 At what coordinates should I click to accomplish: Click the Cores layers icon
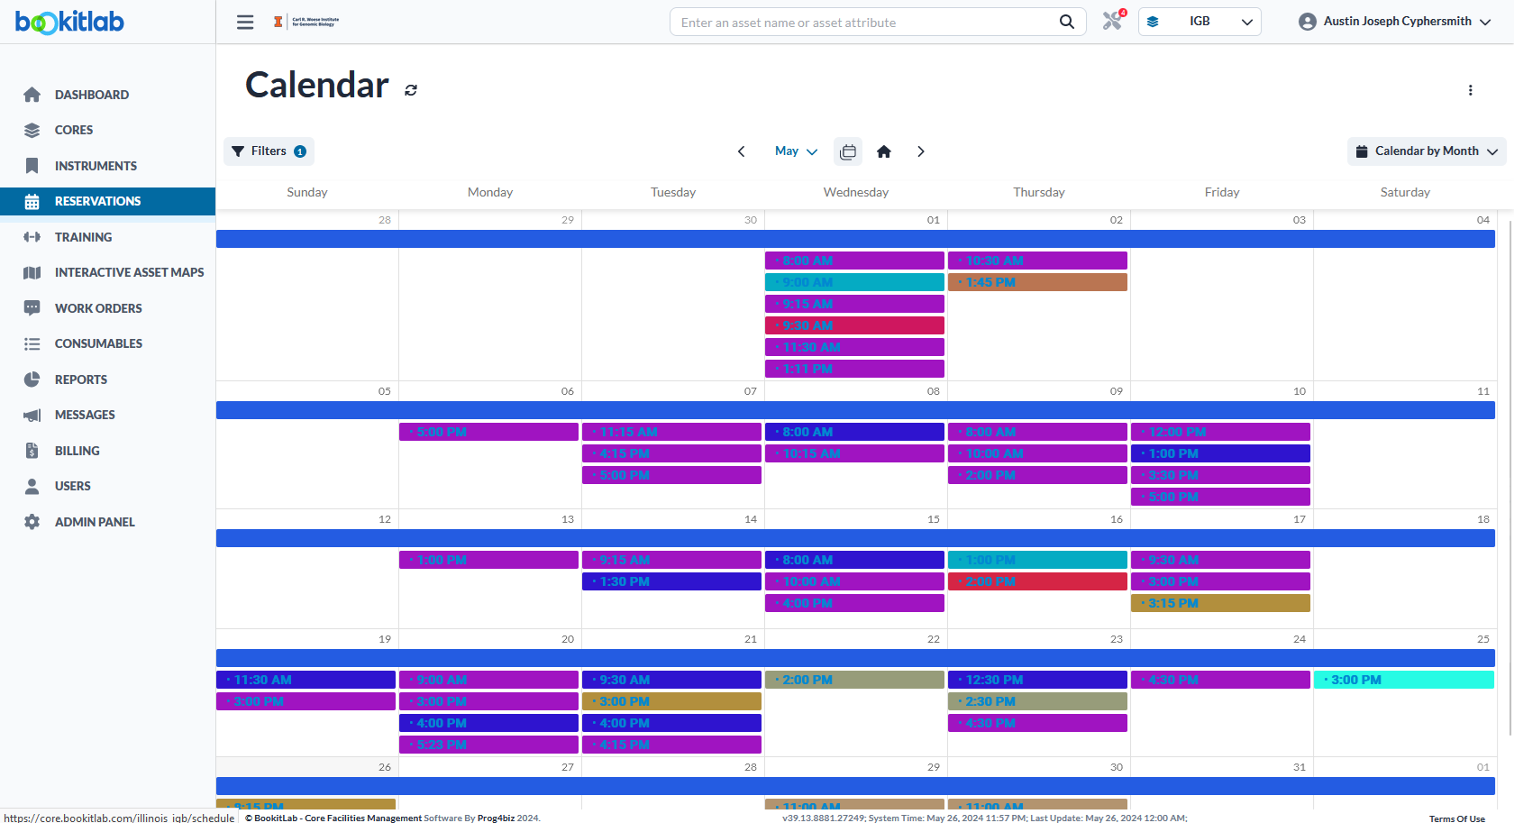(32, 130)
